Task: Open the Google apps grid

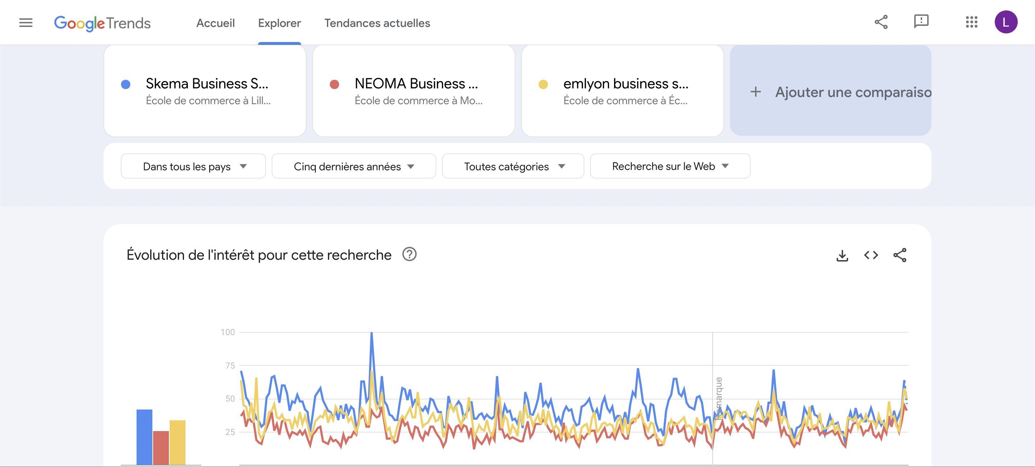Action: (x=971, y=22)
